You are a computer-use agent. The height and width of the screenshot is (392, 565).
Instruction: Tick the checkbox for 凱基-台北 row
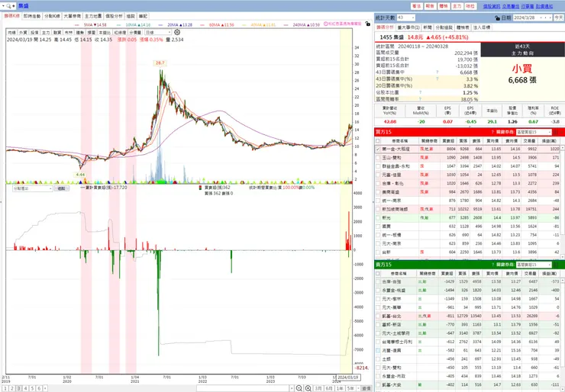(x=378, y=316)
